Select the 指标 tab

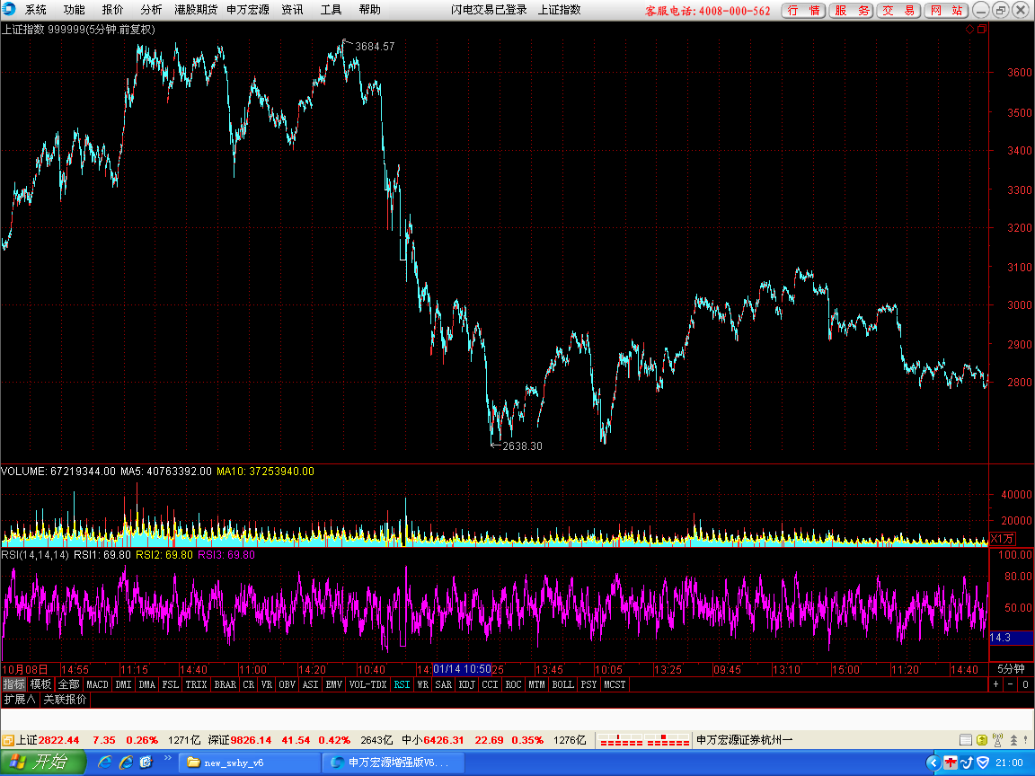click(x=13, y=684)
